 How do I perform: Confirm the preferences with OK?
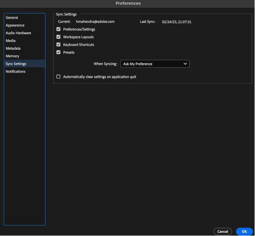pos(244,231)
